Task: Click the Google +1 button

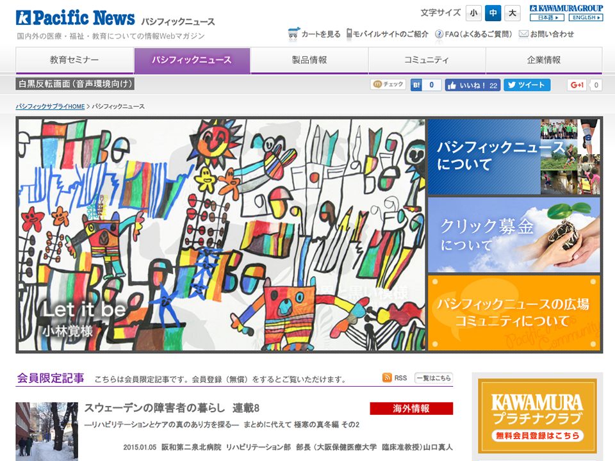Action: (x=577, y=85)
